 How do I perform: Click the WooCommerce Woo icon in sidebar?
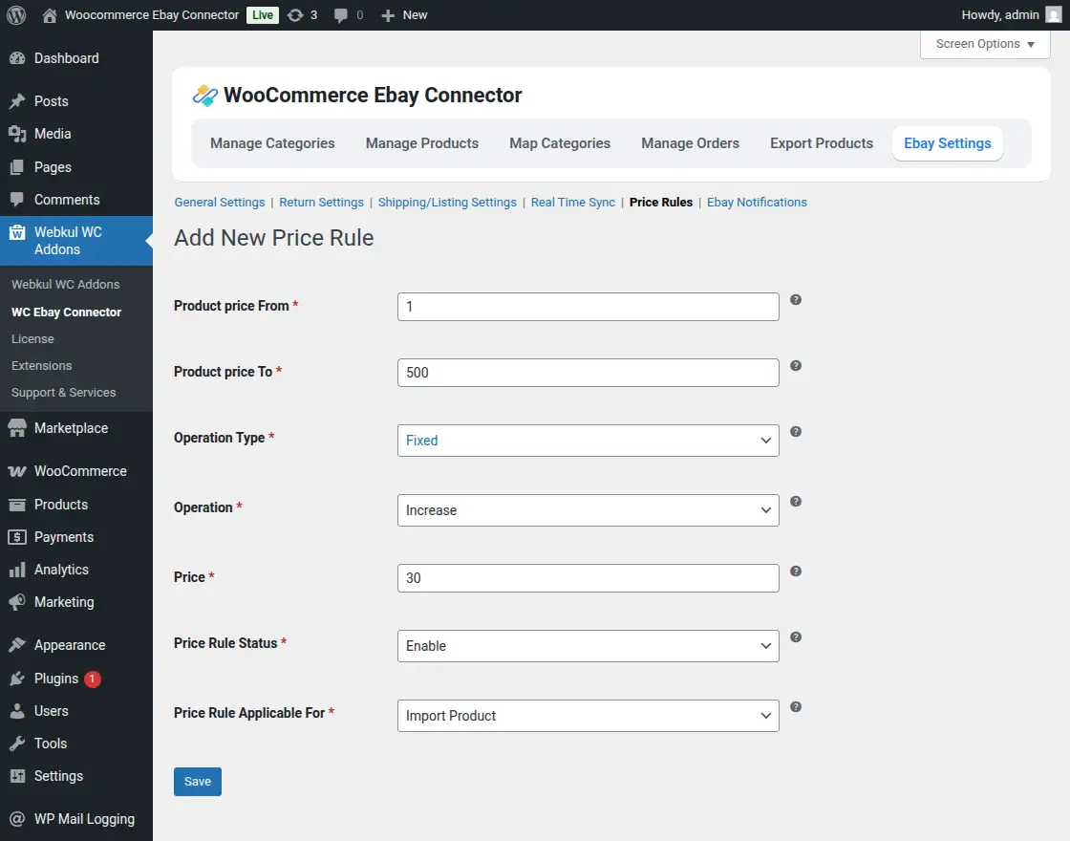click(17, 471)
